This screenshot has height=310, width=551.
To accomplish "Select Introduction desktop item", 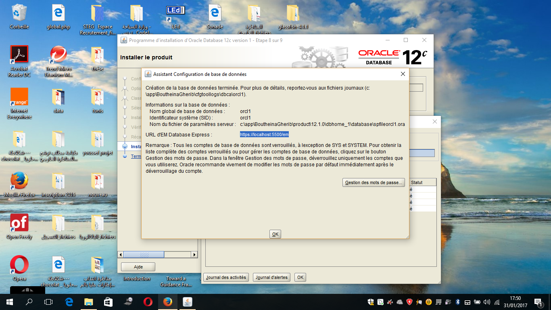I will (x=137, y=279).
